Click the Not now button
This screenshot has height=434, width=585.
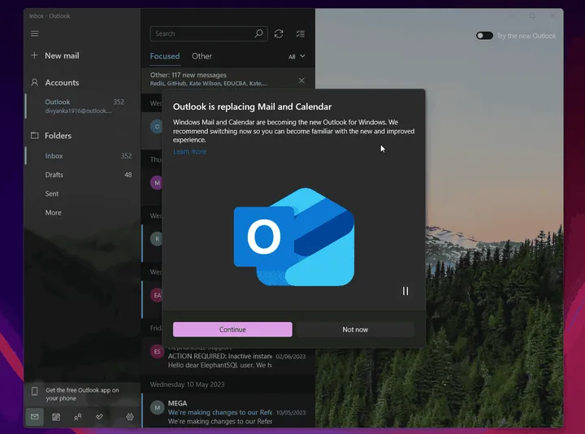355,329
